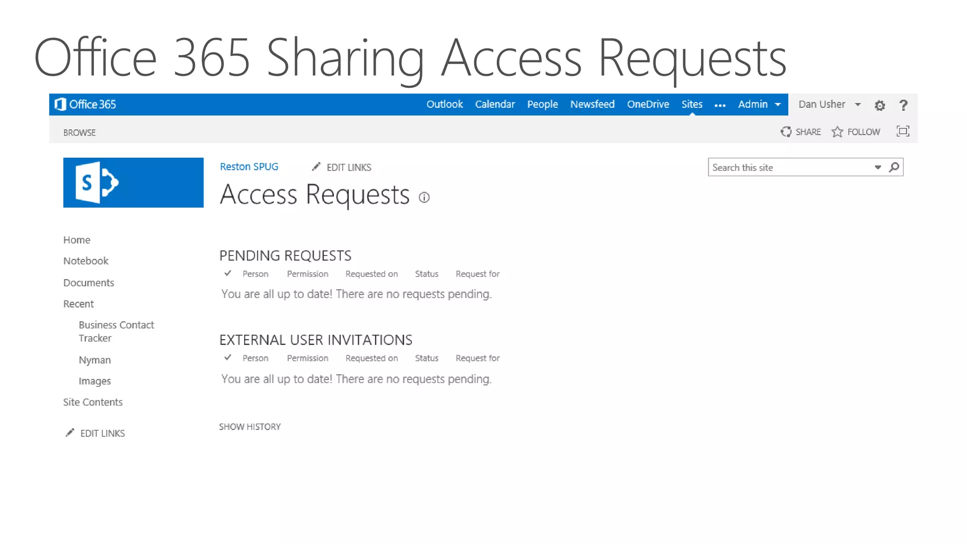Screen dimensions: 967x544
Task: Click the Share sync icon
Action: click(786, 132)
